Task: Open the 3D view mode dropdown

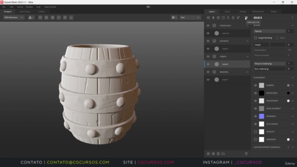Action: 174,18
